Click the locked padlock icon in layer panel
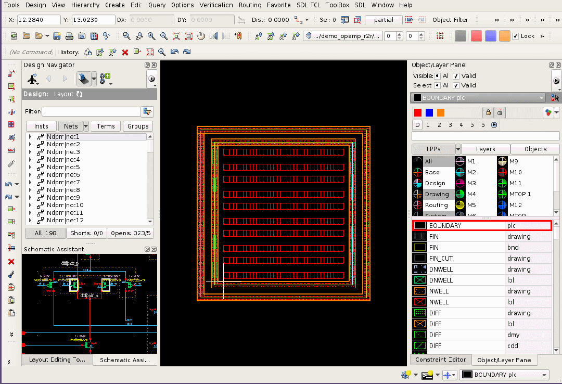This screenshot has height=384, width=562. click(x=488, y=112)
